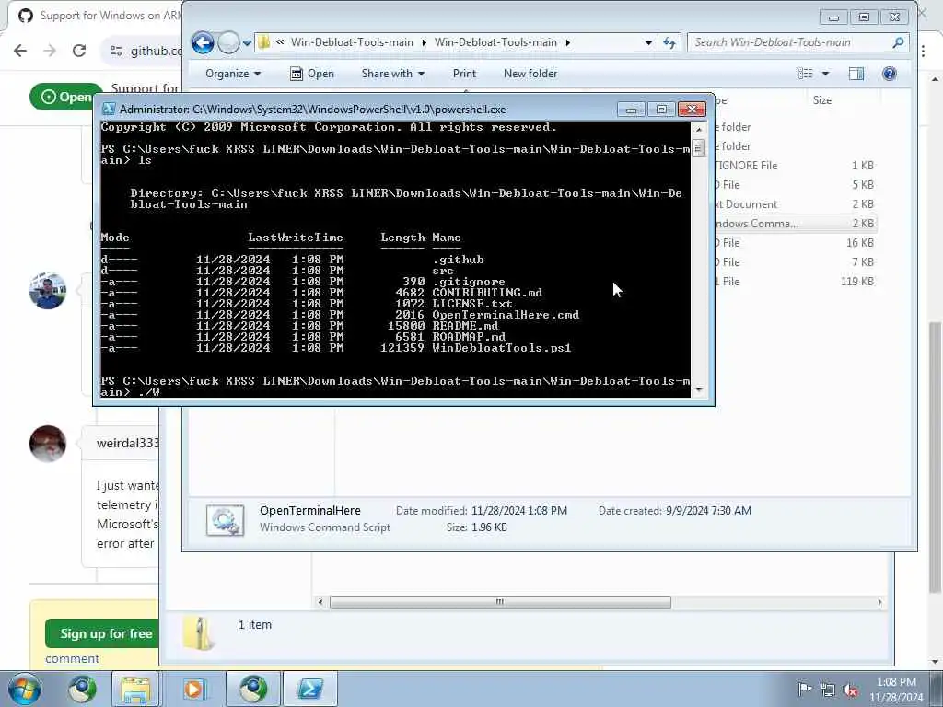Open the browser three-dot menu
Screen dimensions: 943x707
click(x=924, y=52)
